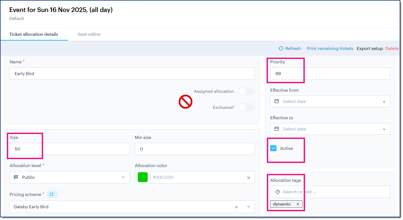Open the Effective from date dropdown

[x=384, y=102]
